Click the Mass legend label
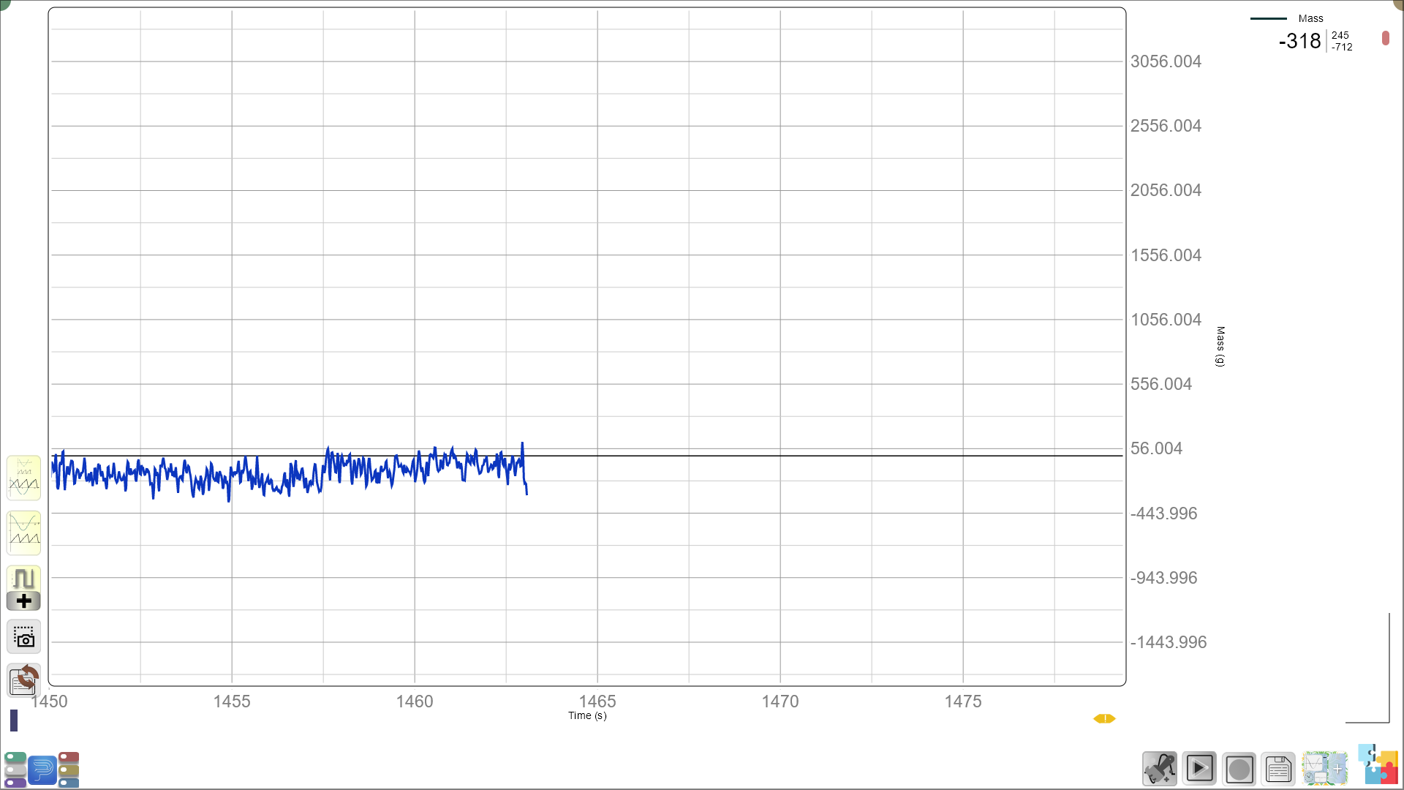The image size is (1404, 790). [1310, 18]
